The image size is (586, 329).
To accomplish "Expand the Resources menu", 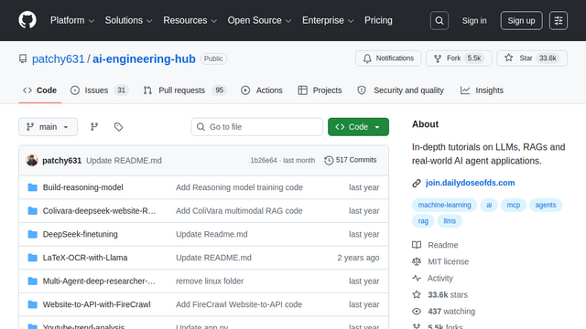I will tap(190, 20).
